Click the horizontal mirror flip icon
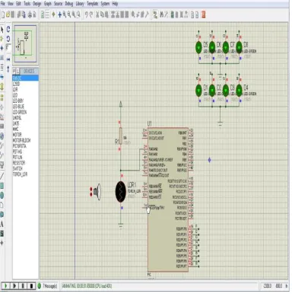 [x=8, y=59]
